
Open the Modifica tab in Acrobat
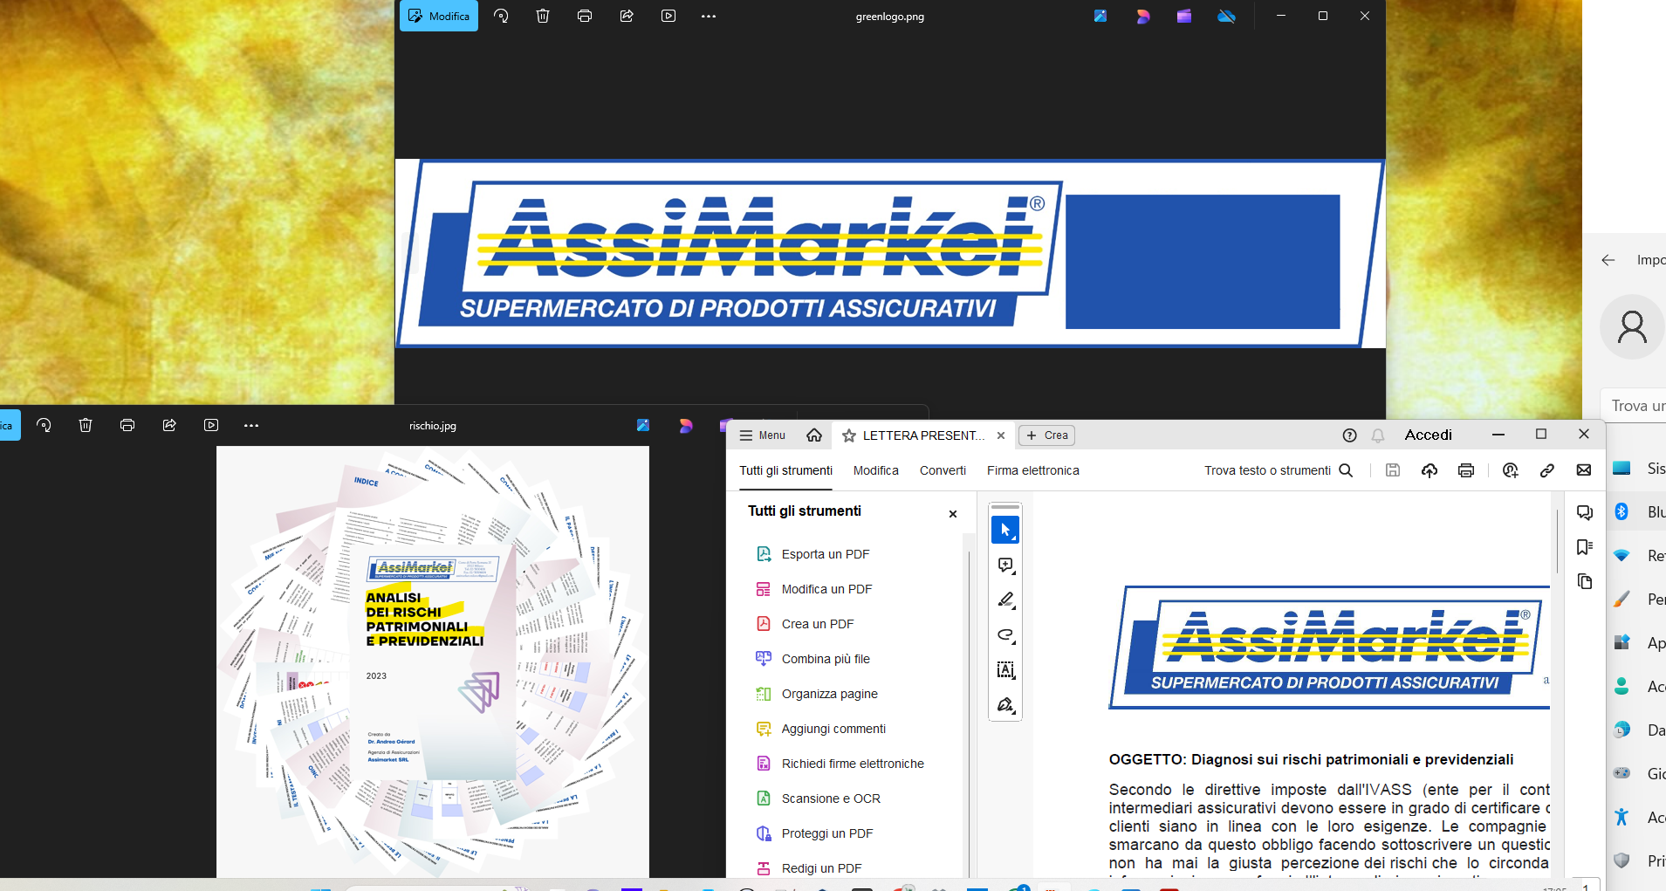[x=875, y=470]
